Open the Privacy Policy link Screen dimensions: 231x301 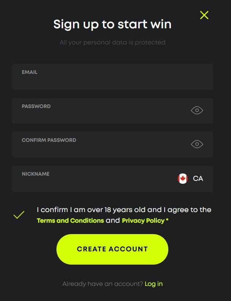pos(143,221)
